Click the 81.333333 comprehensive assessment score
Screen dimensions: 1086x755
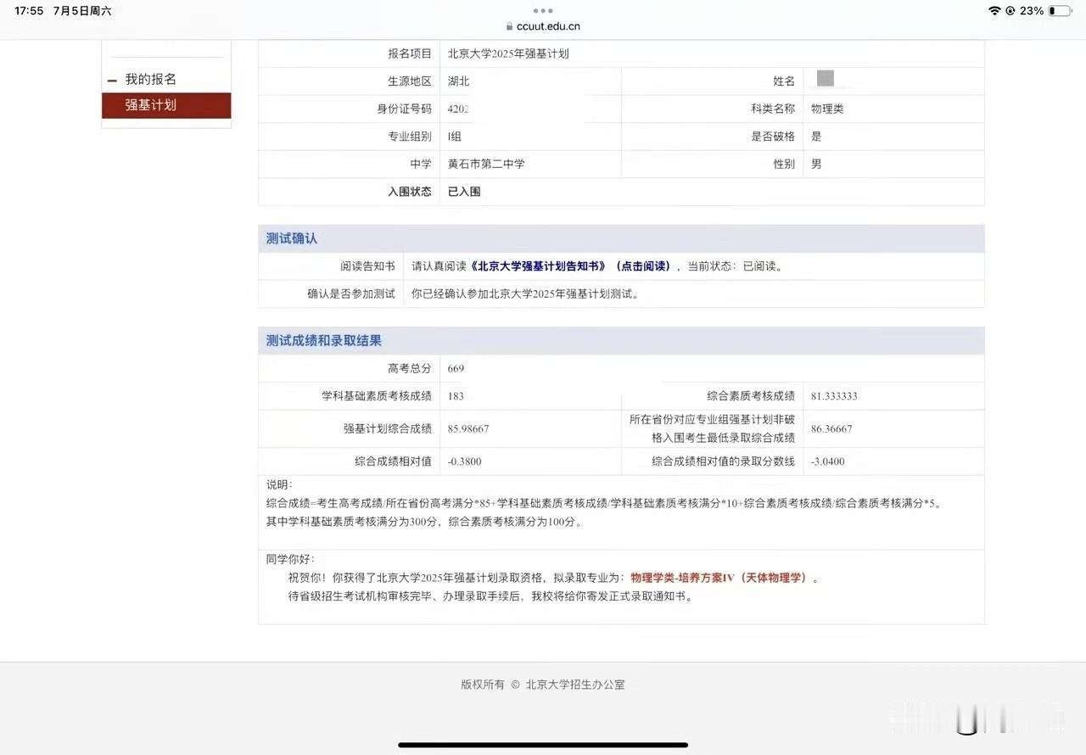click(x=834, y=396)
